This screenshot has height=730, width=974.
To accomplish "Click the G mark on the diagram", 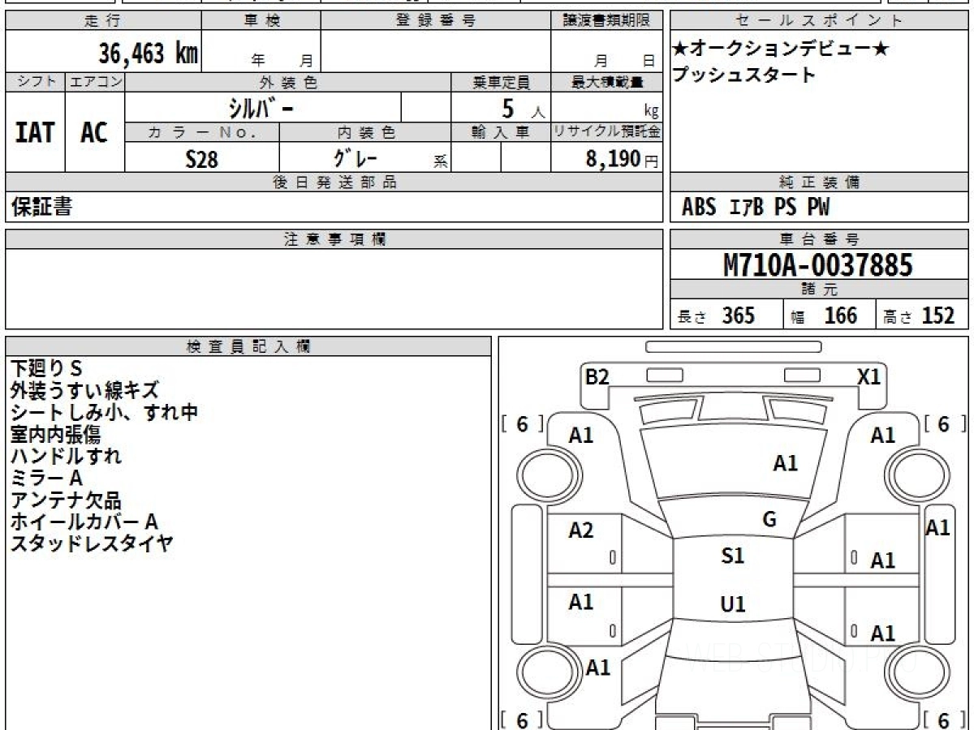I will (769, 520).
